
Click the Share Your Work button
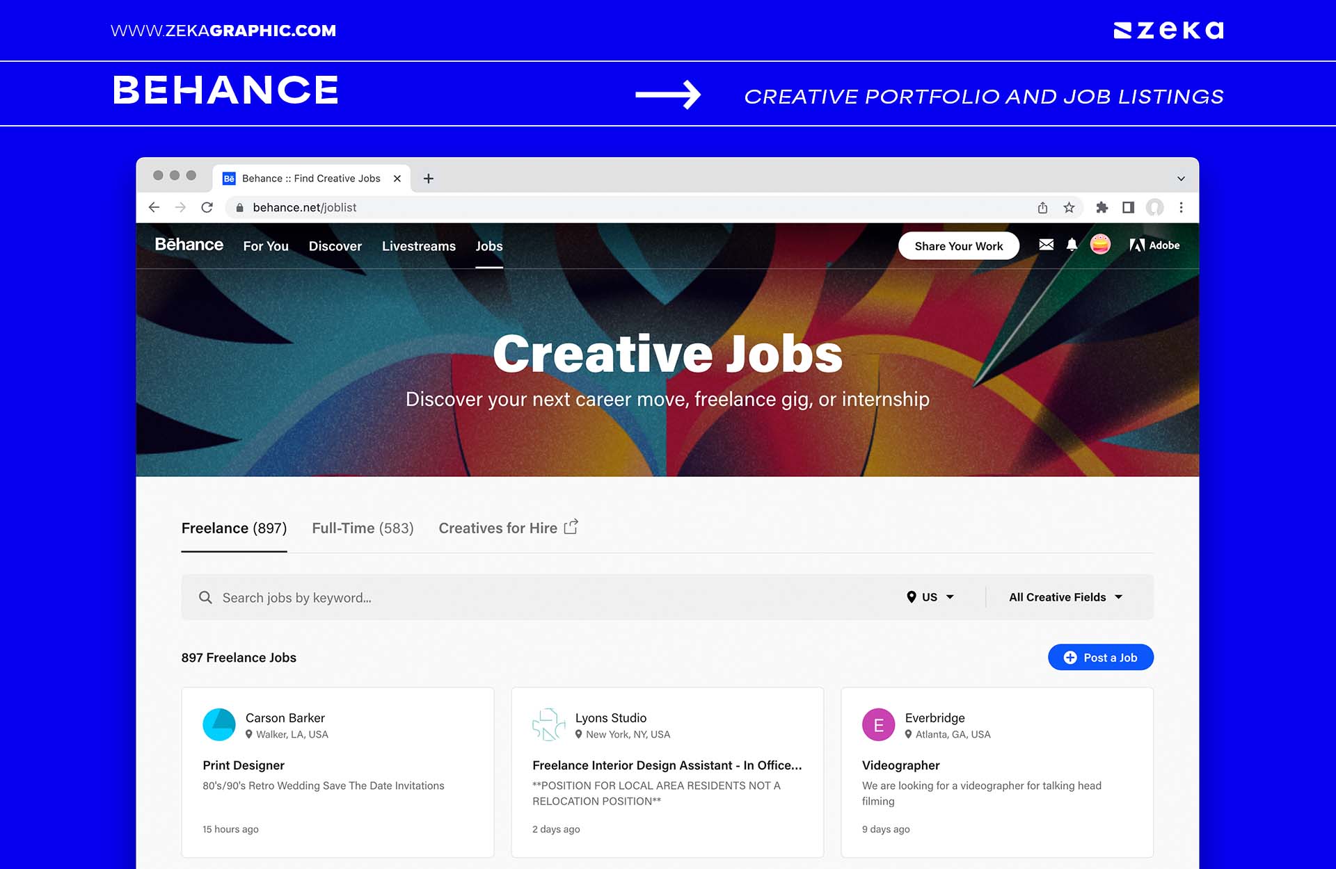959,245
